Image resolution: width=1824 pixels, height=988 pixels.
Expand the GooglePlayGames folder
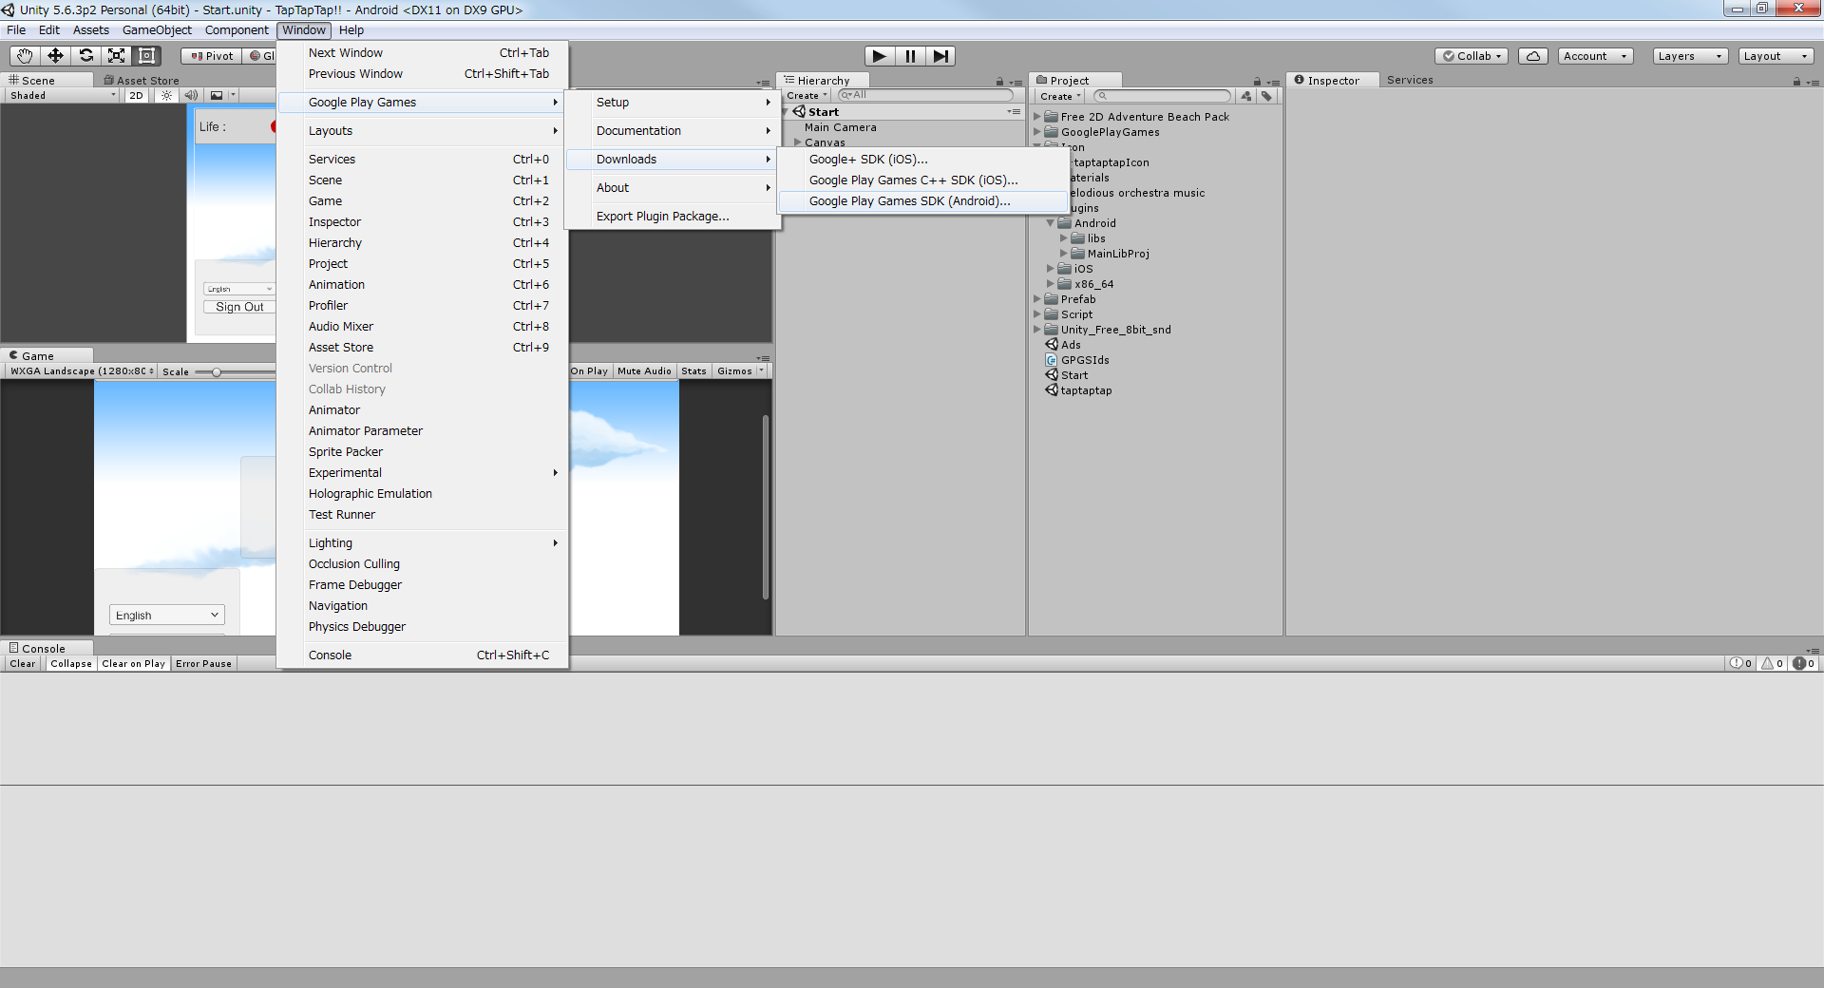[x=1037, y=132]
